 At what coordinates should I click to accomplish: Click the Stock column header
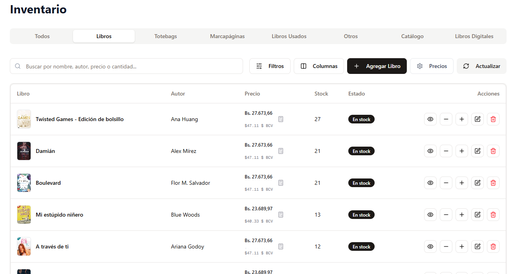coord(321,94)
